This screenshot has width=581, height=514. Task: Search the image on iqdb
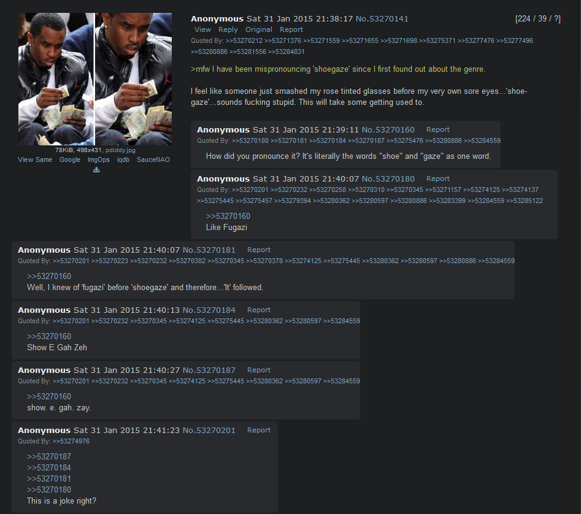[x=123, y=159]
